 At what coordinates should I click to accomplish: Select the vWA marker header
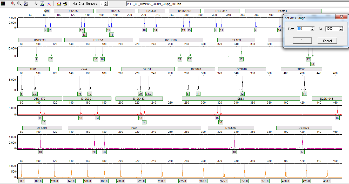(84, 69)
